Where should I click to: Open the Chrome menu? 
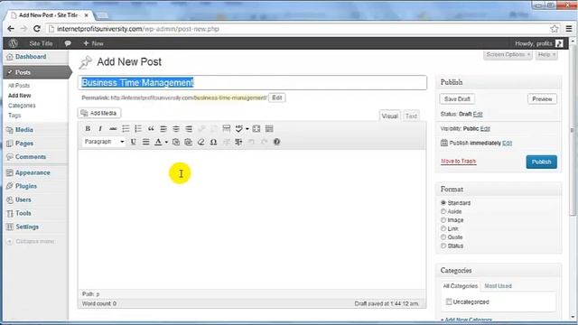click(569, 29)
